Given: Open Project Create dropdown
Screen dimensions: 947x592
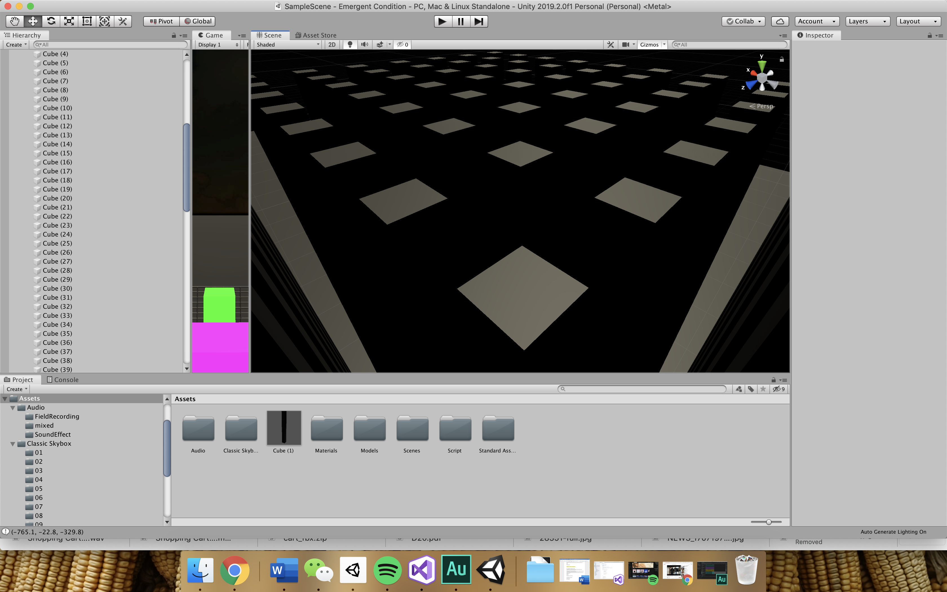Looking at the screenshot, I should pos(17,389).
